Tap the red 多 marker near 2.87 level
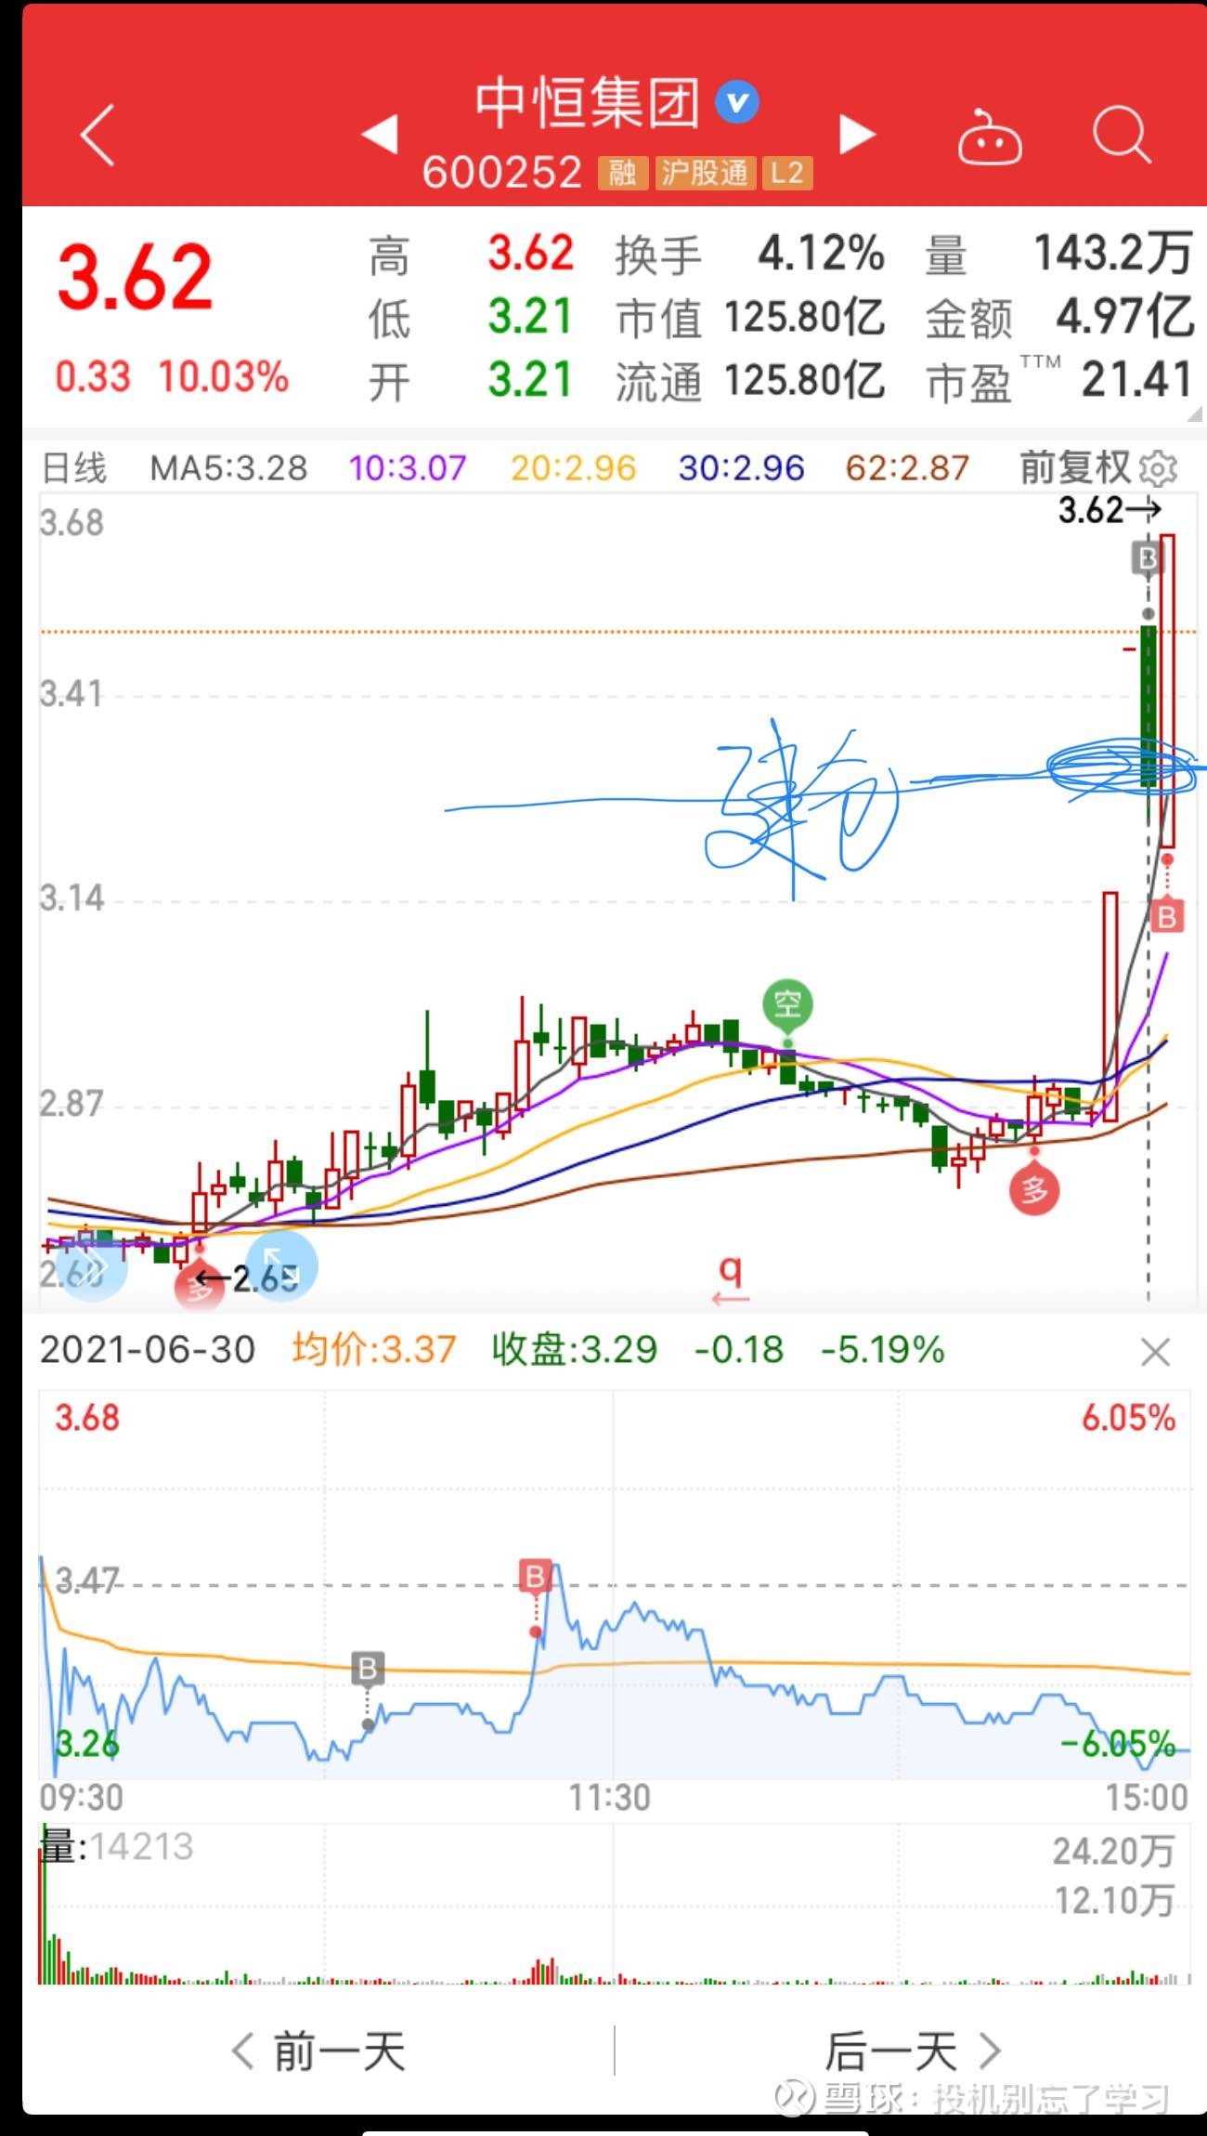The image size is (1207, 2136). [x=1034, y=1190]
